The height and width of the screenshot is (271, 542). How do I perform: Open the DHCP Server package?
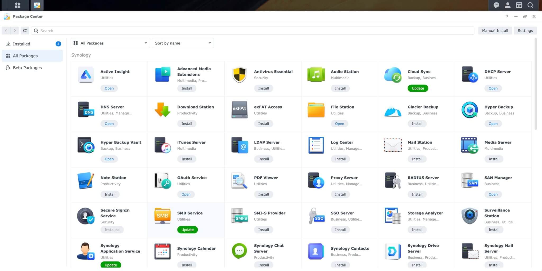pos(493,88)
